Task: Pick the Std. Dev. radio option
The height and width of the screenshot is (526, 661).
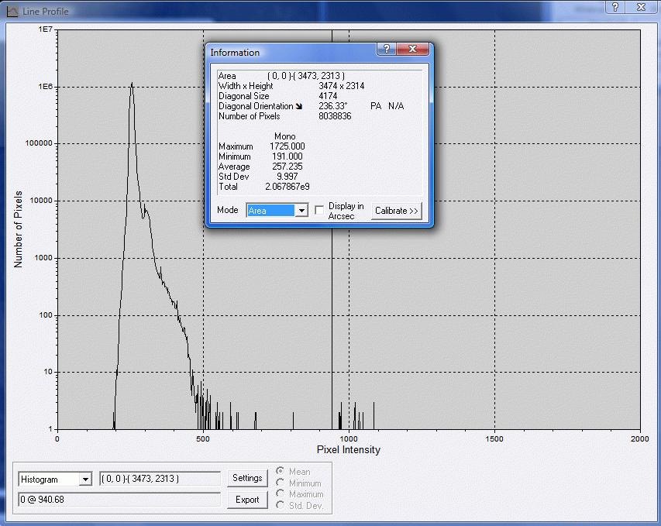Action: point(281,506)
